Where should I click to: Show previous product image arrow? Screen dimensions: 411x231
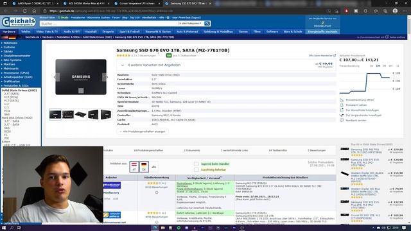tap(57, 77)
